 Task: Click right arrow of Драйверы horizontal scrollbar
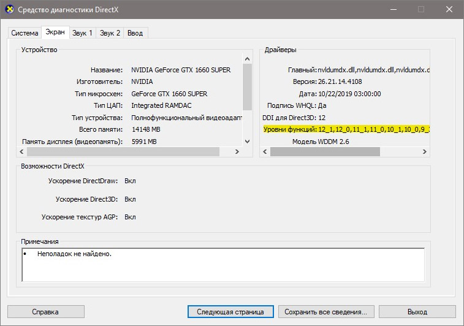(425, 151)
